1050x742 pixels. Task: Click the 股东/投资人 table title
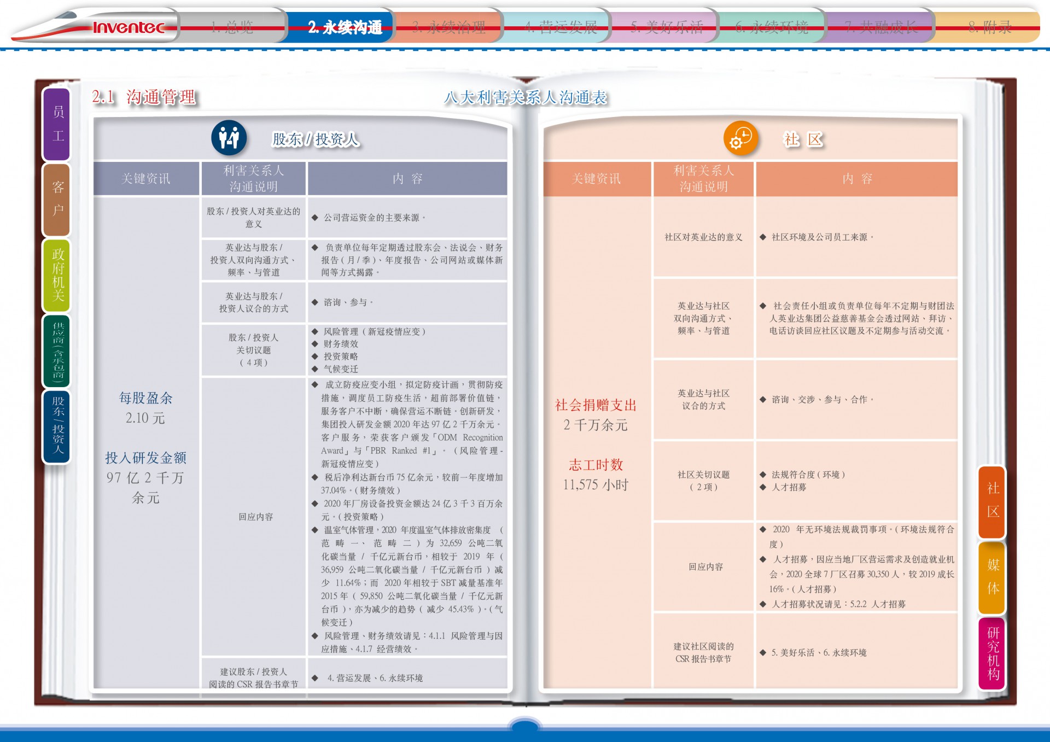pyautogui.click(x=315, y=139)
